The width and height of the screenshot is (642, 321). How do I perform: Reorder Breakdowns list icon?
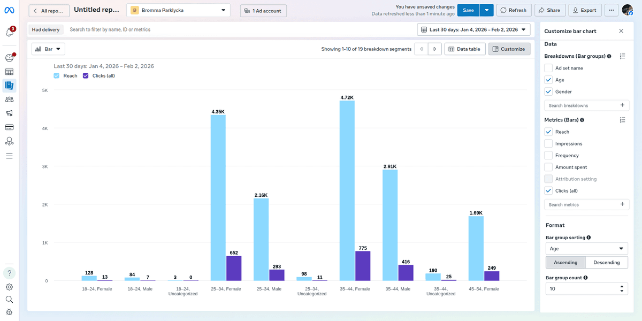coord(623,56)
